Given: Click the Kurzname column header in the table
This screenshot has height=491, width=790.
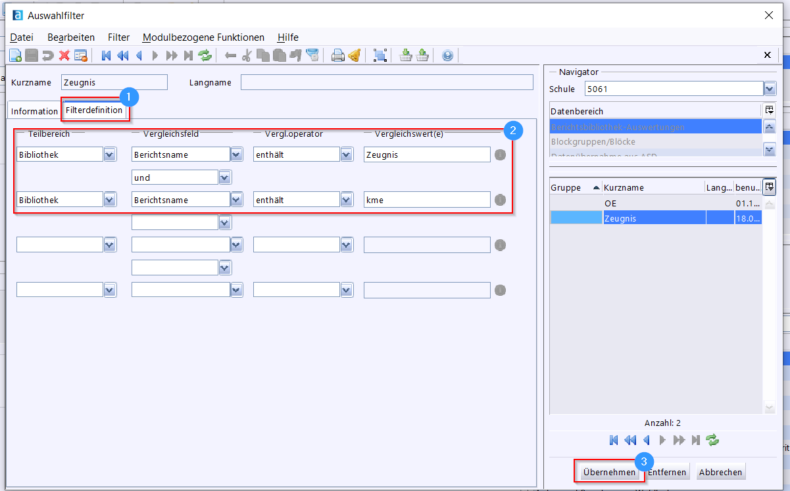Looking at the screenshot, I should coord(653,187).
